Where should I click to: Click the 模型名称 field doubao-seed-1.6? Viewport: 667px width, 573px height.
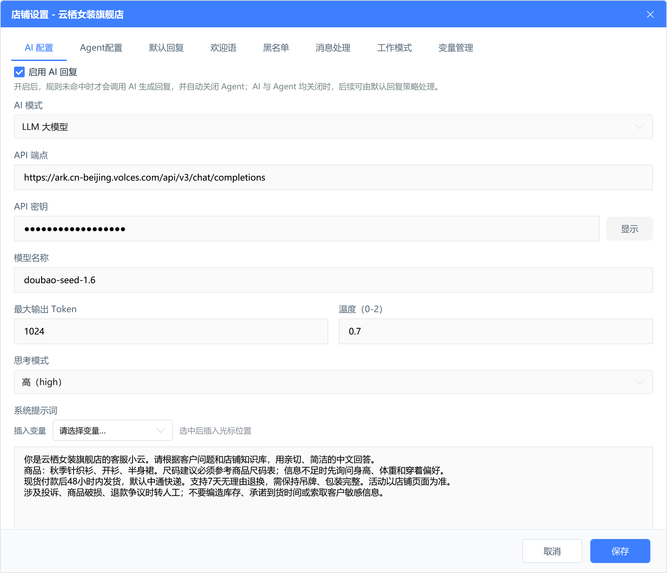(x=333, y=280)
